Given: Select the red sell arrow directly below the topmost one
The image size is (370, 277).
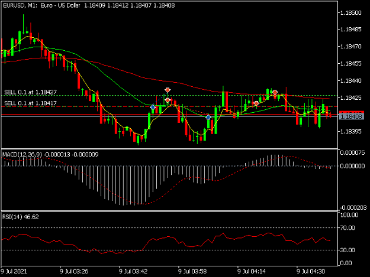Looking at the screenshot, I should 168,100.
